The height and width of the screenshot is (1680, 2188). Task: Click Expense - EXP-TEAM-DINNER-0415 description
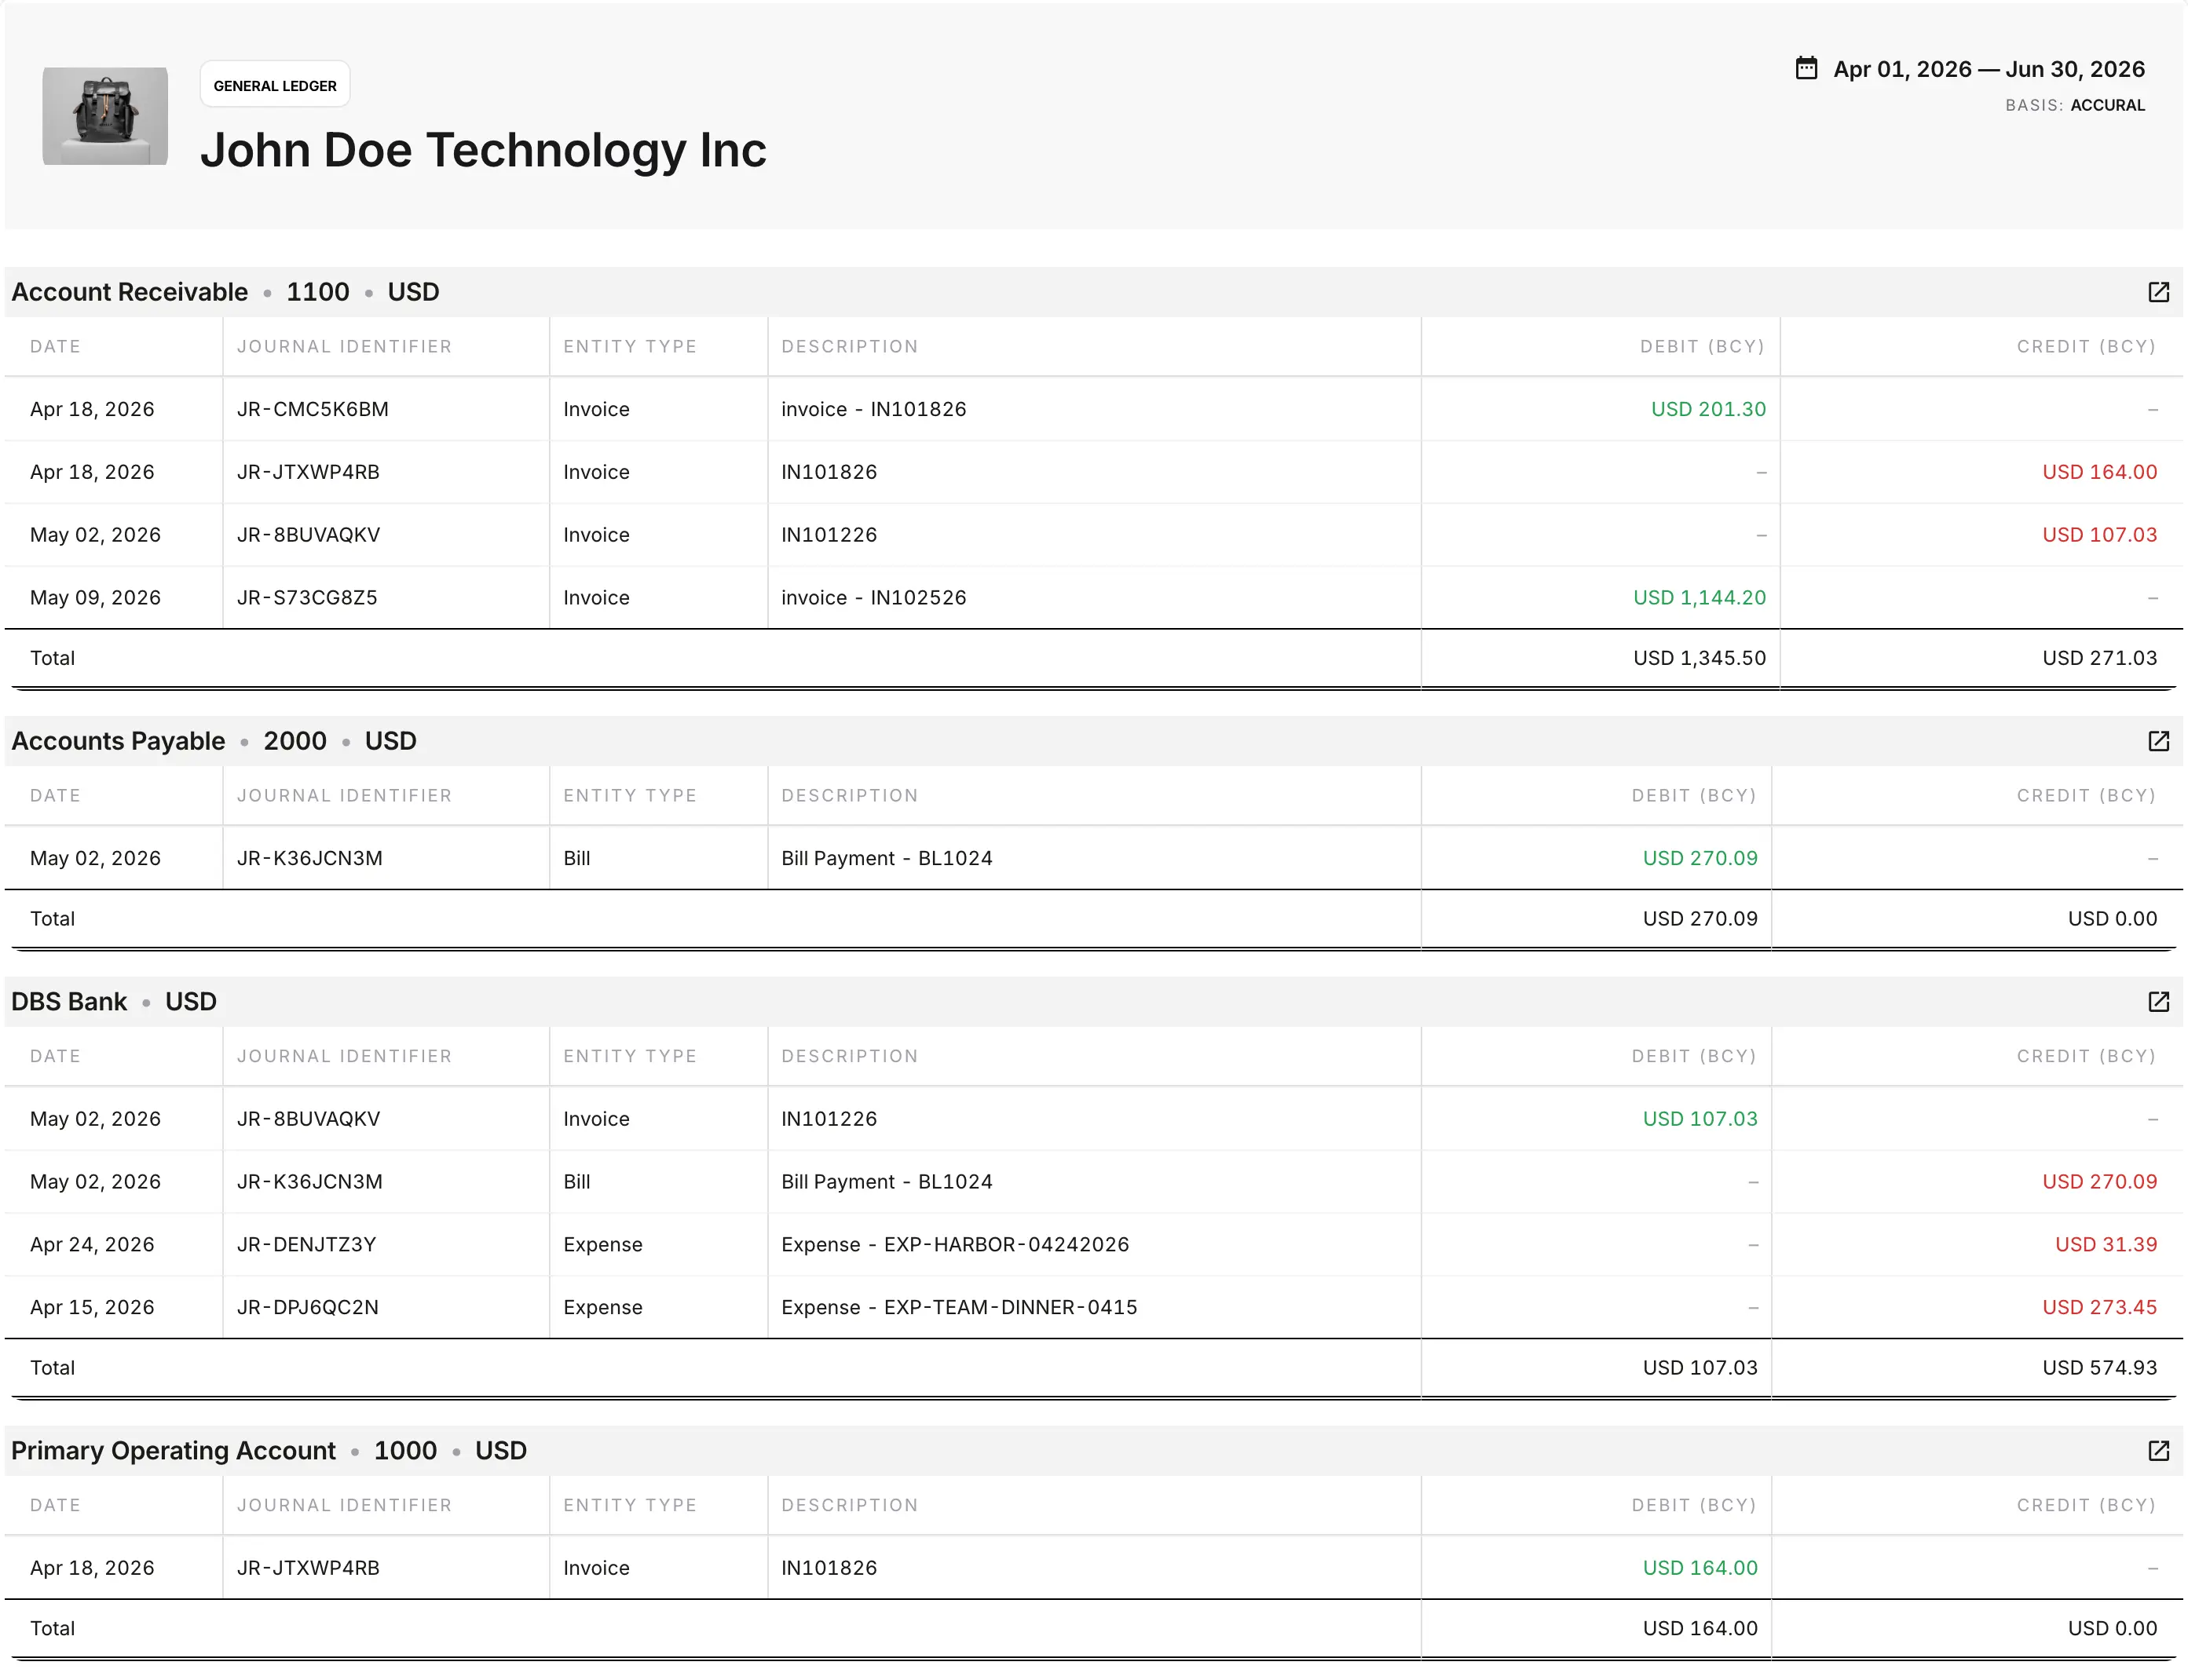958,1308
